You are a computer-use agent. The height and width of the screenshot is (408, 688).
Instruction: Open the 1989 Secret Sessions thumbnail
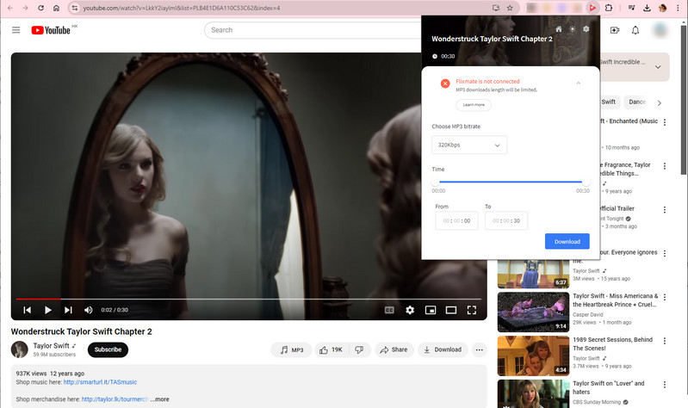[x=533, y=355]
